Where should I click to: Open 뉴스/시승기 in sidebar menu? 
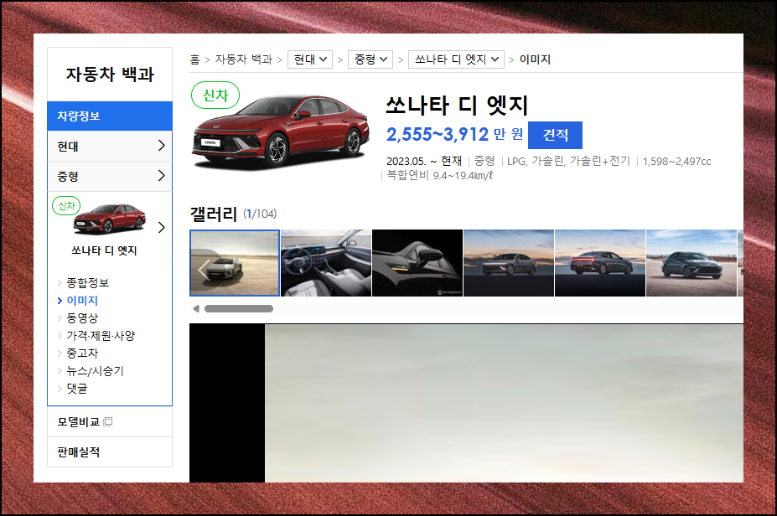point(96,371)
